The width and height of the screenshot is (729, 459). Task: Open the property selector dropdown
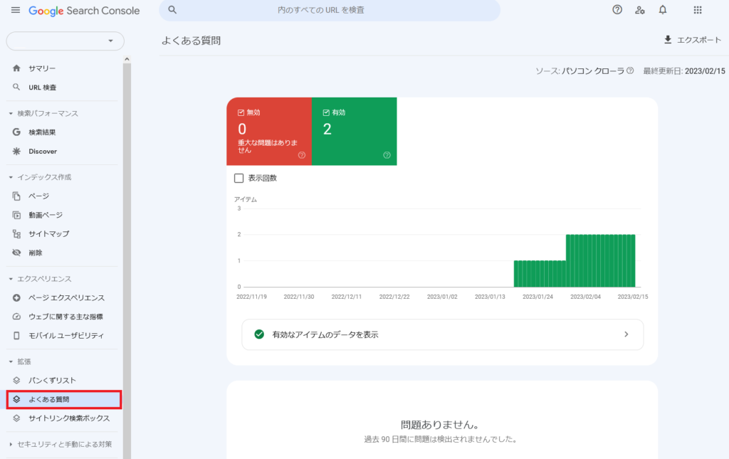65,41
